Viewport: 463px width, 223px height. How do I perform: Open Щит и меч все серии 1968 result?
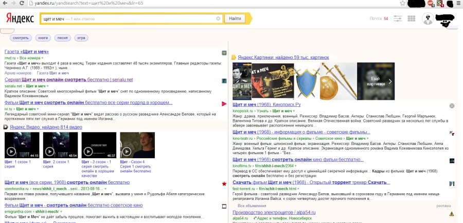[x=67, y=182]
